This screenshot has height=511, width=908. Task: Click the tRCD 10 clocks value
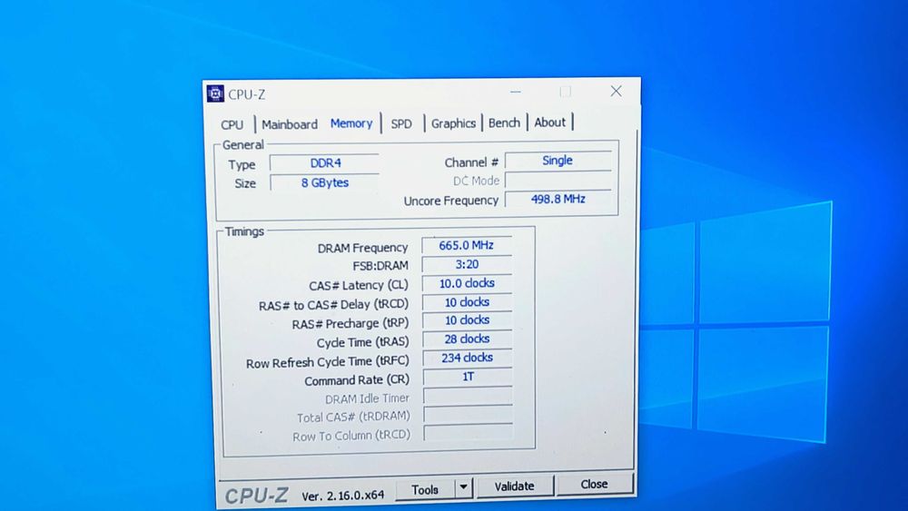tap(467, 302)
